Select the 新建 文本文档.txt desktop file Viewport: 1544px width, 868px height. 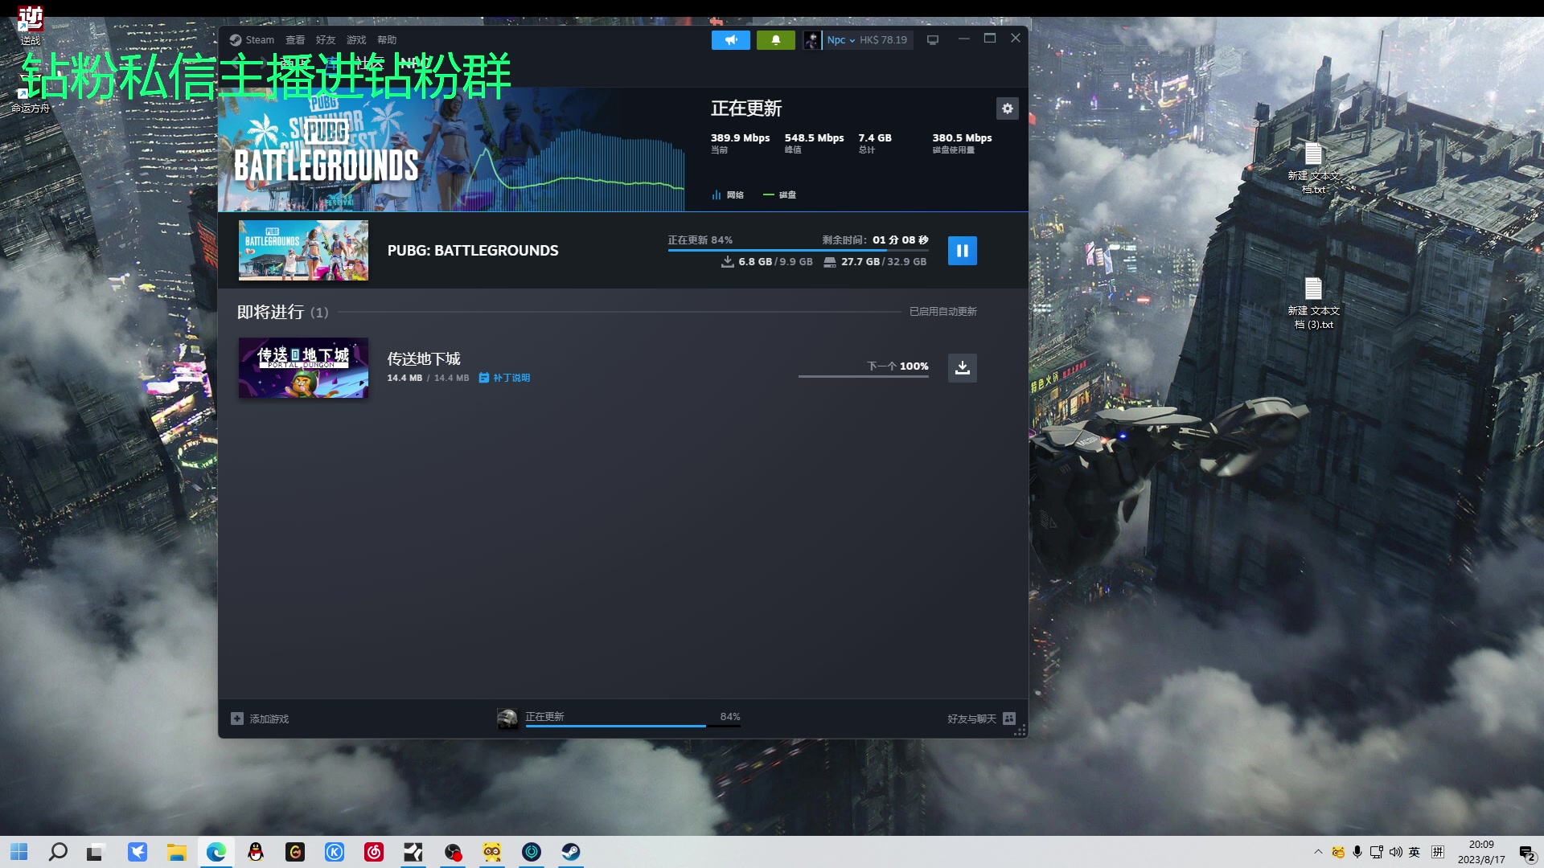point(1313,169)
